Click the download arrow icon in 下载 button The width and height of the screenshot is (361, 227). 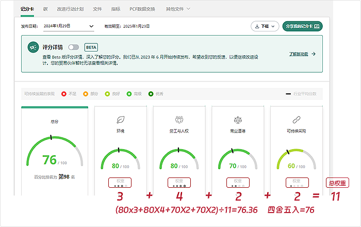click(256, 25)
